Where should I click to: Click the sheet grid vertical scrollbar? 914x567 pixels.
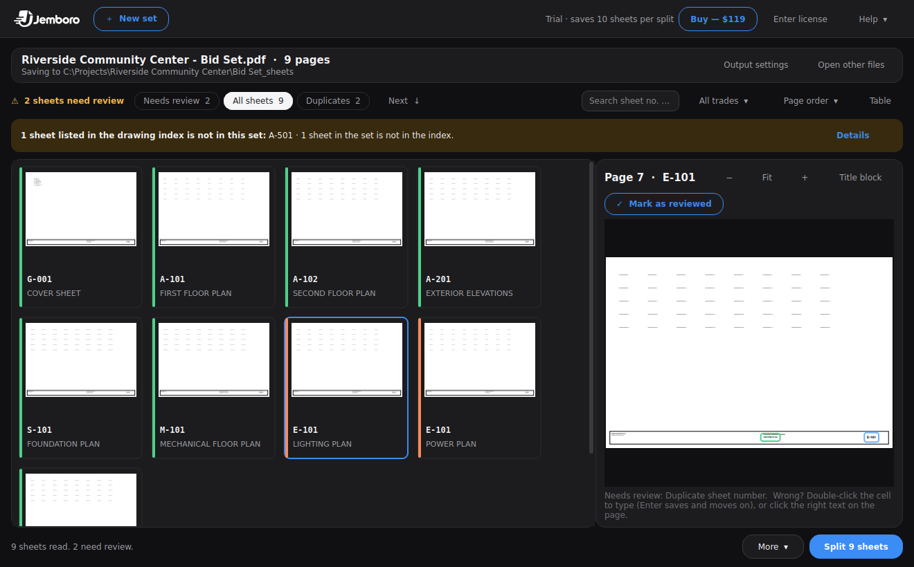[591, 308]
